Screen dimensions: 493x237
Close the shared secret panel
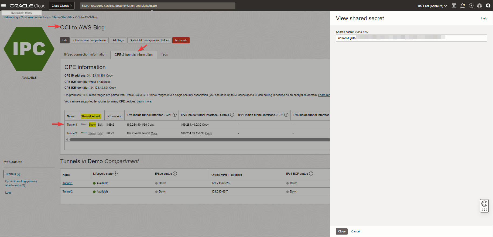[342, 231]
